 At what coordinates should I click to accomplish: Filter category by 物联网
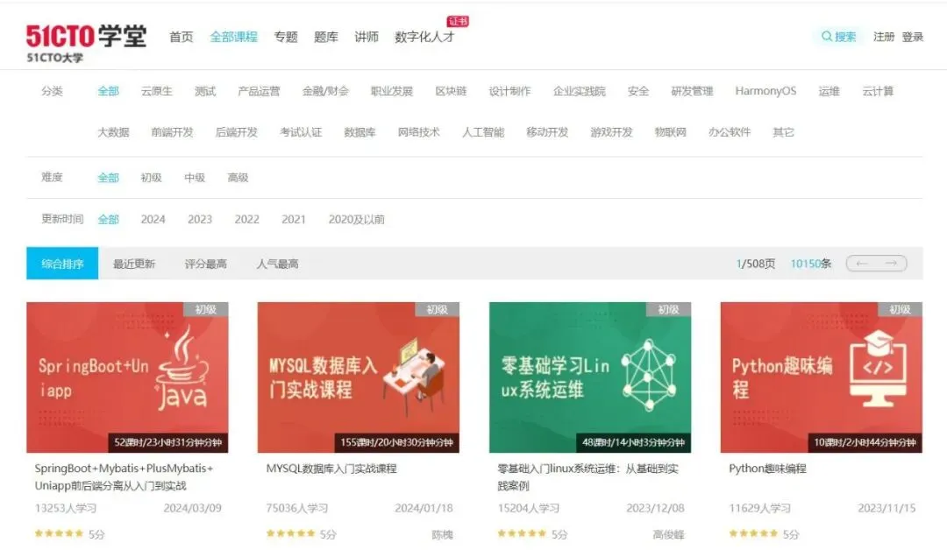[671, 132]
